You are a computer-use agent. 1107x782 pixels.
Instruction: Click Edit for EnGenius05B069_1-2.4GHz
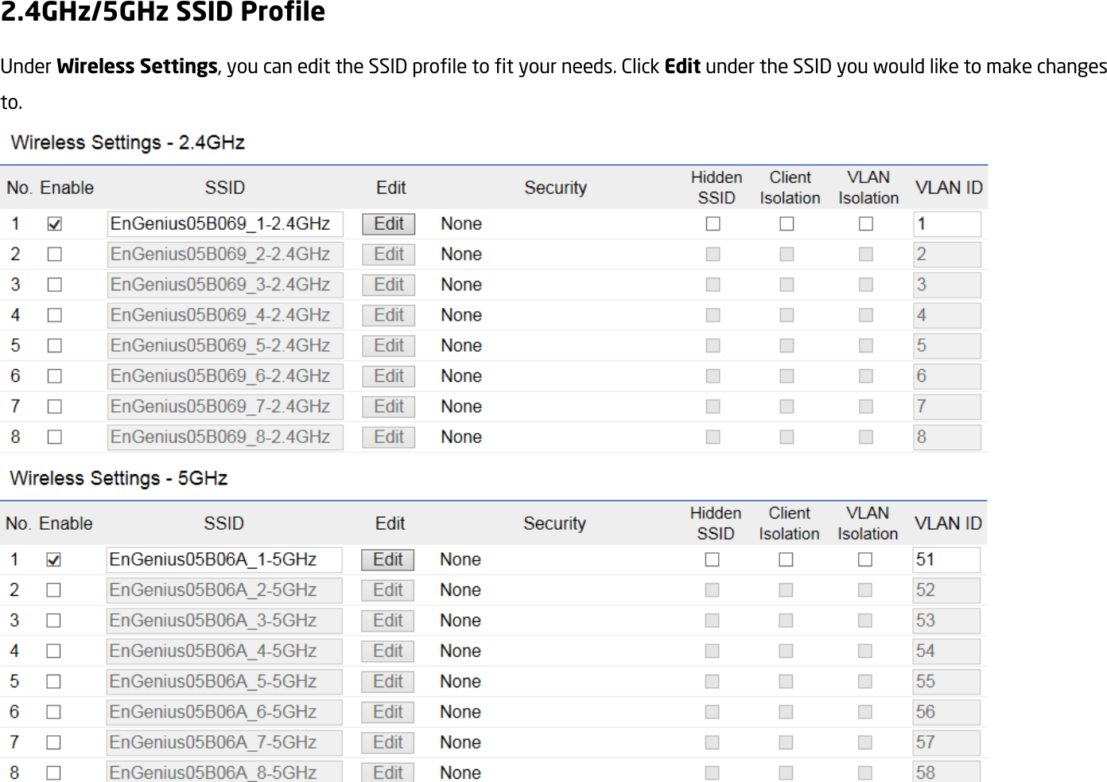389,224
